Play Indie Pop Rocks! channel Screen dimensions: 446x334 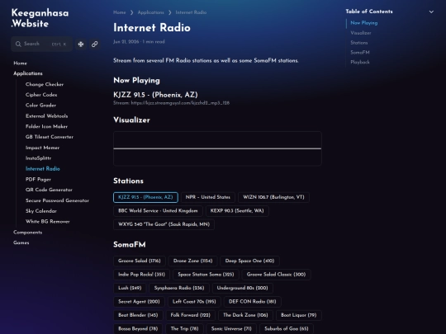click(141, 275)
